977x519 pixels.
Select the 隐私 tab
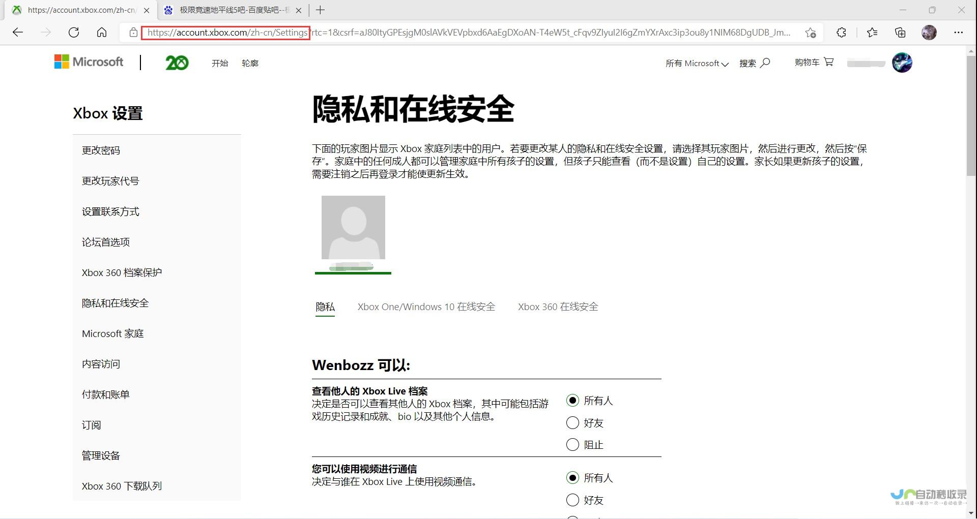click(x=325, y=307)
